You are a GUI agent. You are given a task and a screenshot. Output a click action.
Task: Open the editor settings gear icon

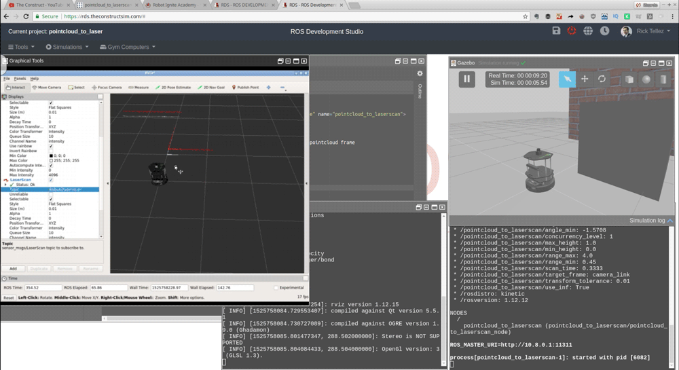(420, 73)
